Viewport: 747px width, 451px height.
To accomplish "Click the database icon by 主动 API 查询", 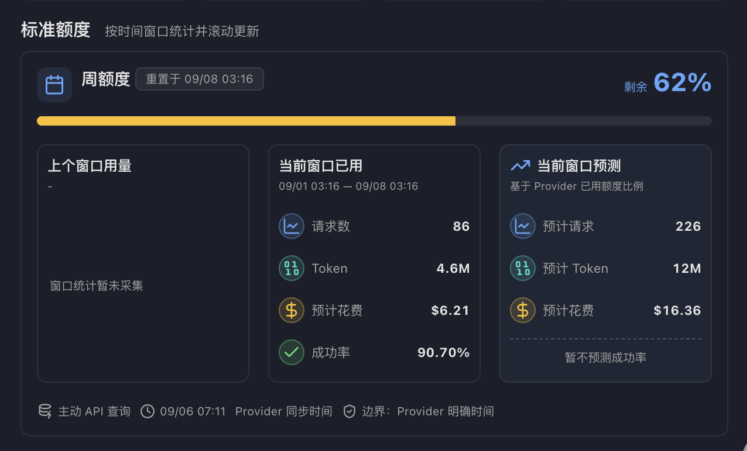I will [x=45, y=411].
